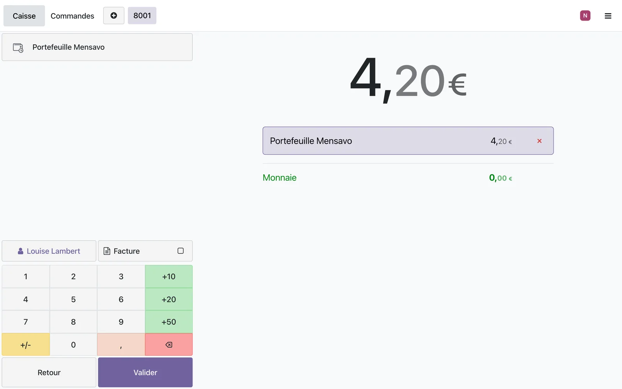Click the Monnaie label
The image size is (622, 389).
(280, 178)
